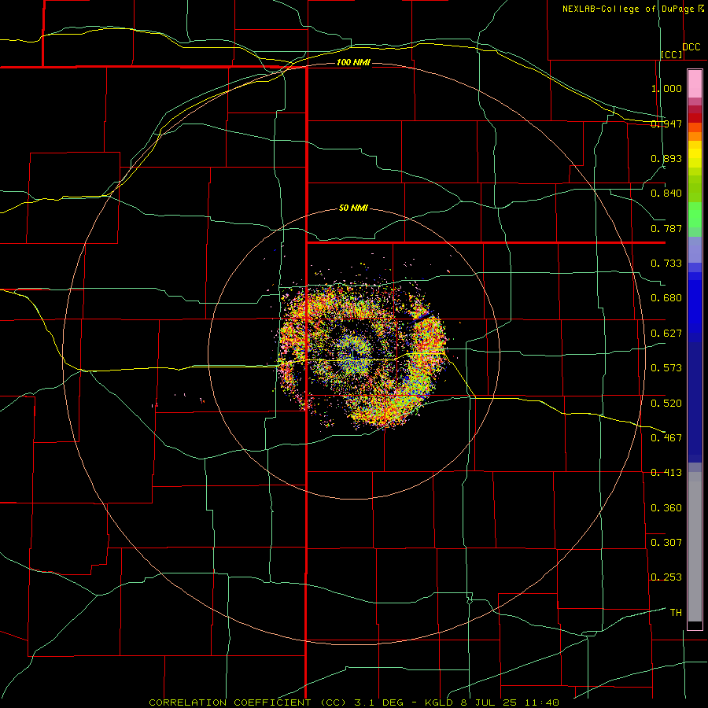Click the 0.947 legend value
Image resolution: width=708 pixels, height=708 pixels.
666,124
